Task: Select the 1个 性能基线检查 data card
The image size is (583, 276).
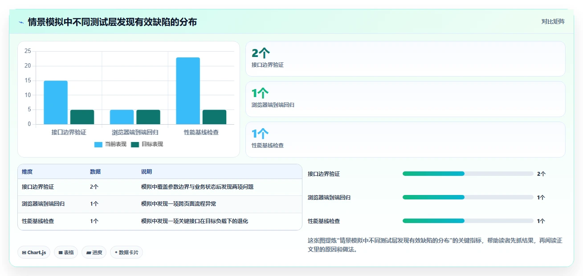Action: point(405,139)
